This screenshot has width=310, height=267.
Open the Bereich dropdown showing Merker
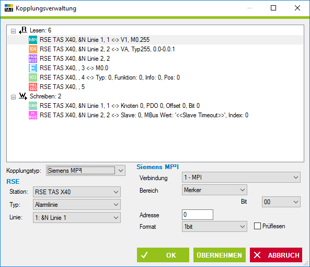[x=214, y=190]
